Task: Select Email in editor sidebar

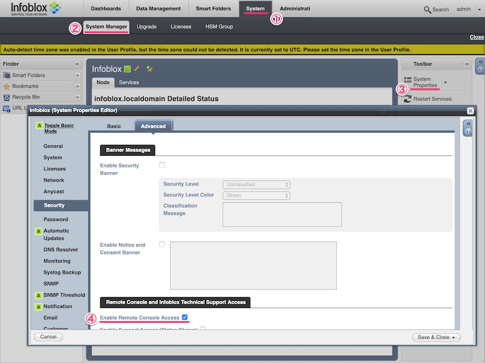Action: click(x=50, y=317)
